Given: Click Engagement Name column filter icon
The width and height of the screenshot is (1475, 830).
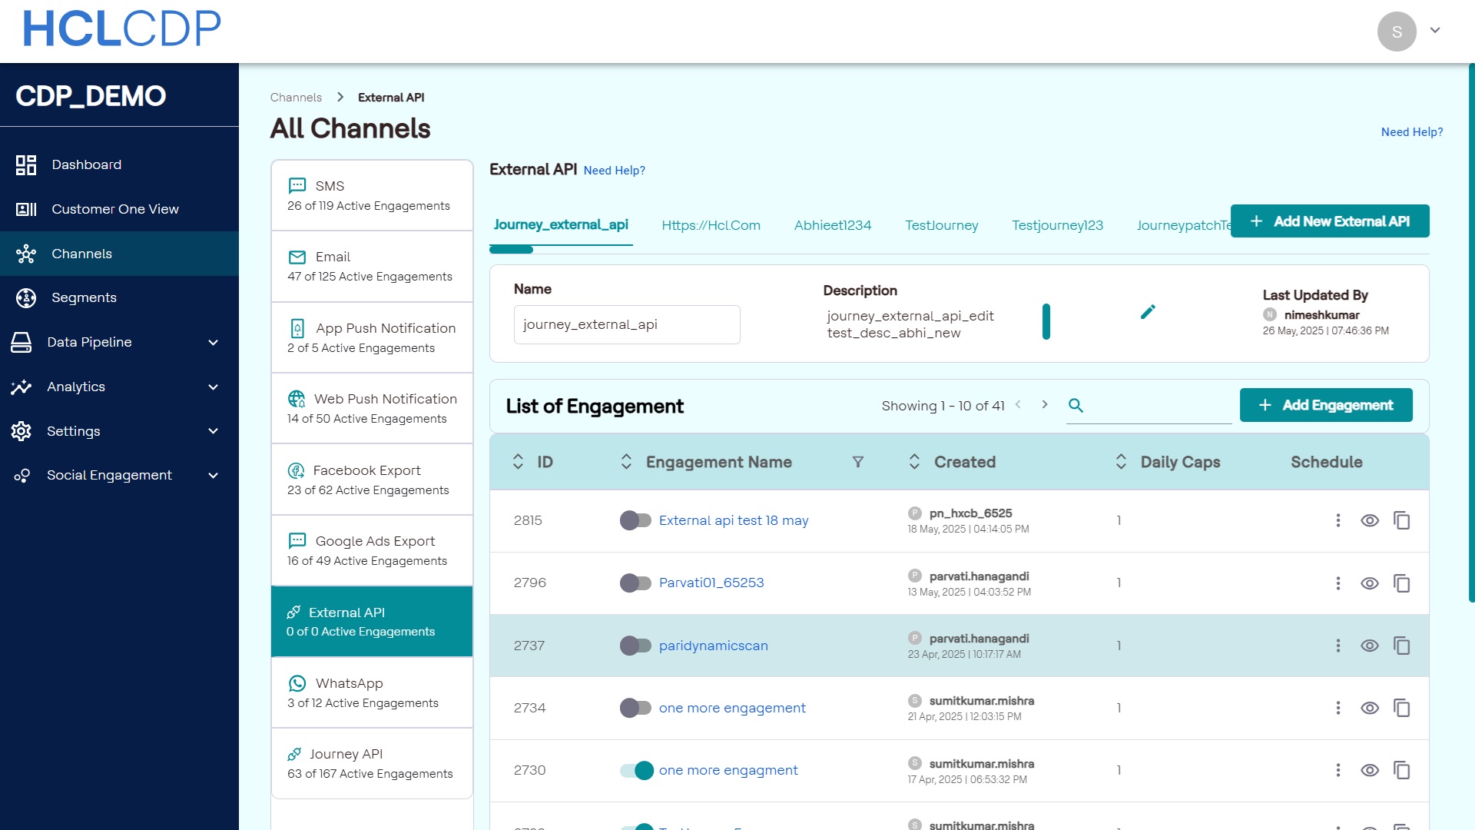Looking at the screenshot, I should (858, 462).
